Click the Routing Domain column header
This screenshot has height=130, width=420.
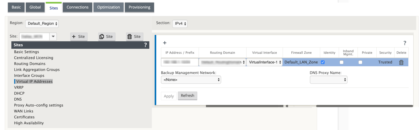click(x=222, y=53)
